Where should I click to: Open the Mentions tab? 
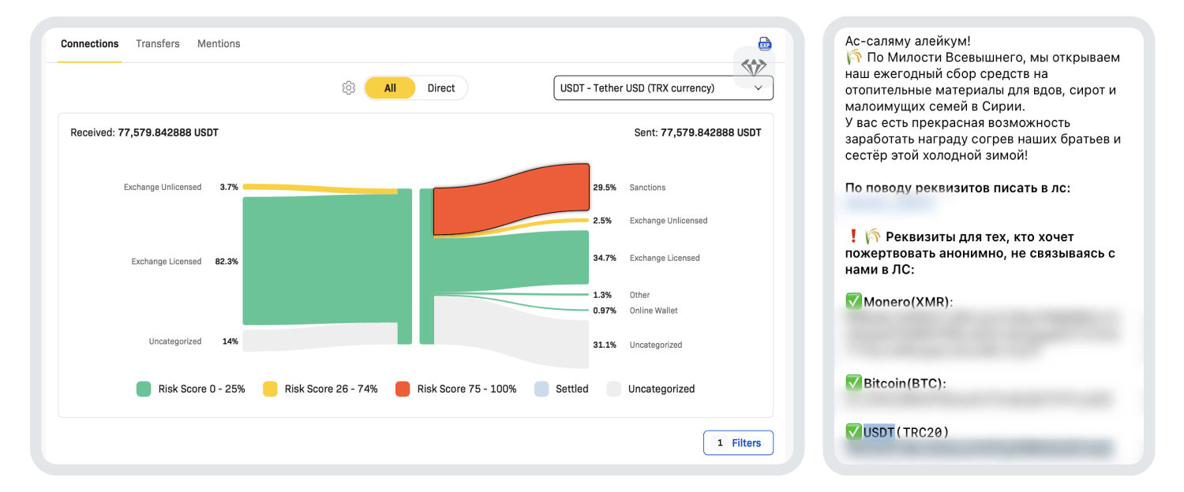219,44
